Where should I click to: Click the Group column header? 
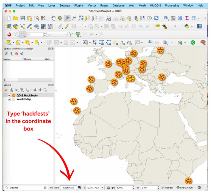(x=34, y=59)
